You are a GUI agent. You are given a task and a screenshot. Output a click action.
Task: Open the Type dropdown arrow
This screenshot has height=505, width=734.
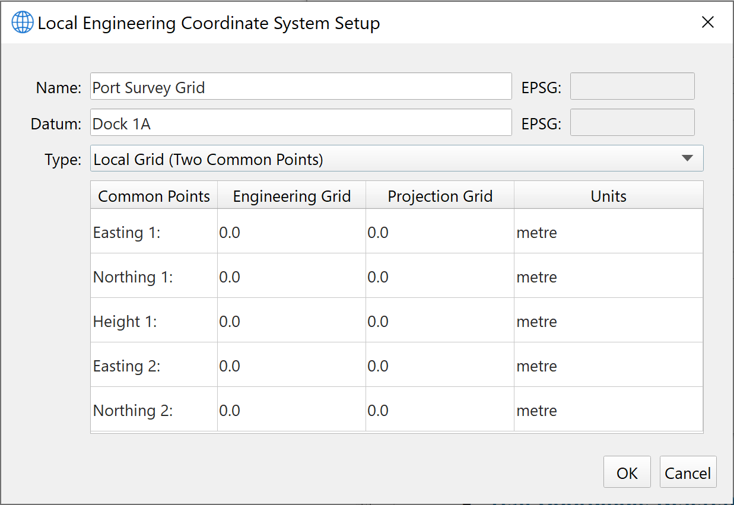point(687,158)
